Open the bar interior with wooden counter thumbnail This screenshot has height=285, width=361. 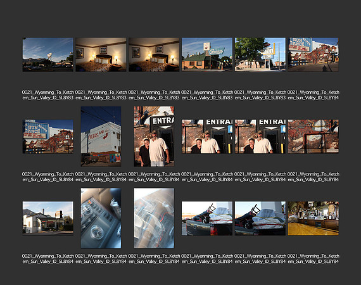(x=313, y=218)
